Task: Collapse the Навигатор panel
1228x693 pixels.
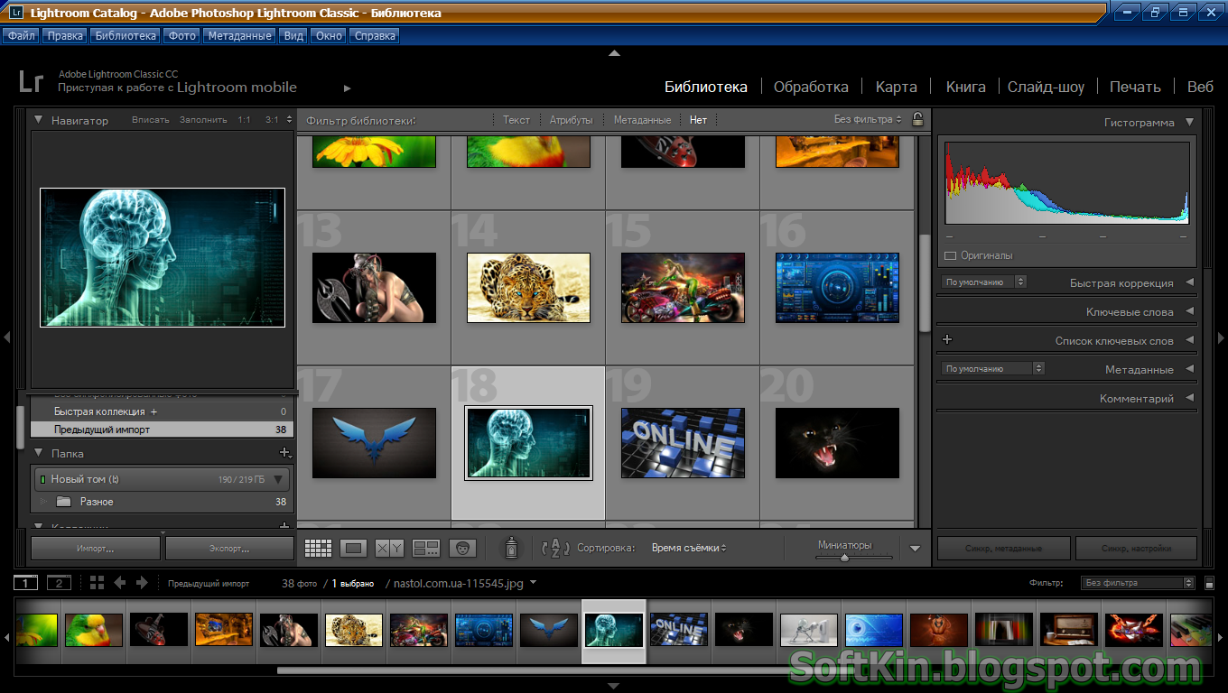Action: (x=39, y=119)
